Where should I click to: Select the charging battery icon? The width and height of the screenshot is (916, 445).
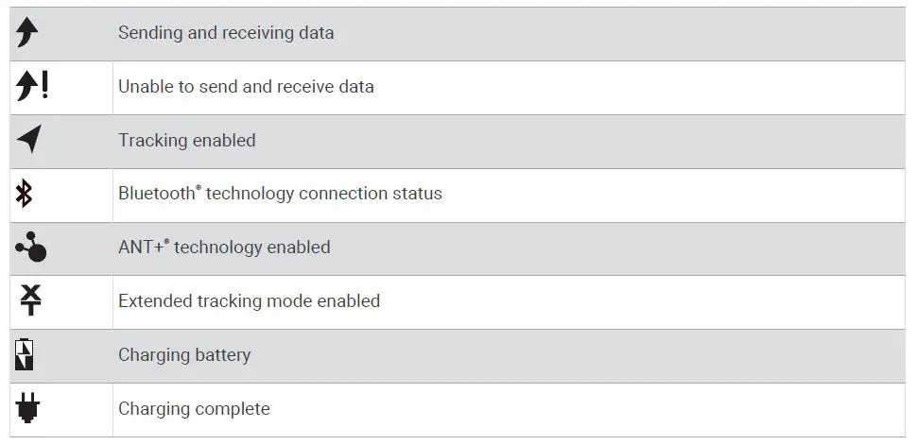click(26, 355)
